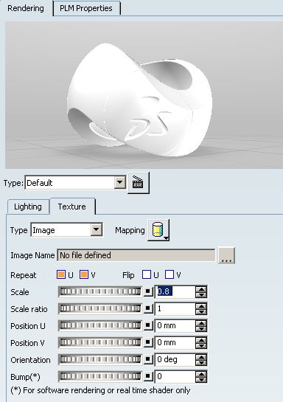The width and height of the screenshot is (283, 402).
Task: Click the Scale ratio value field
Action: click(x=175, y=308)
